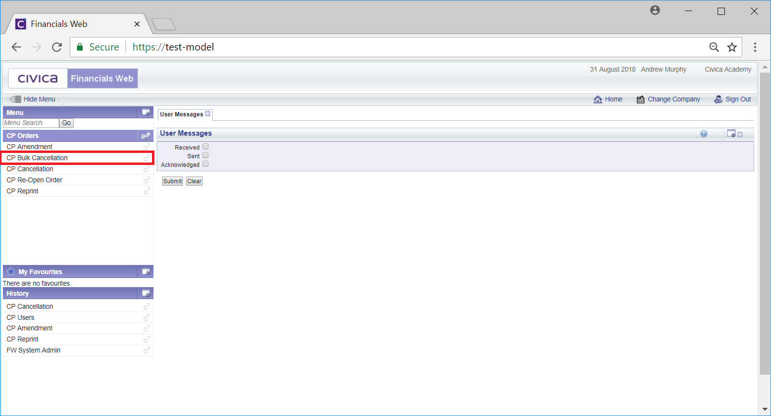Screen dimensions: 771x416
Task: Close the User Messages panel
Action: point(740,134)
